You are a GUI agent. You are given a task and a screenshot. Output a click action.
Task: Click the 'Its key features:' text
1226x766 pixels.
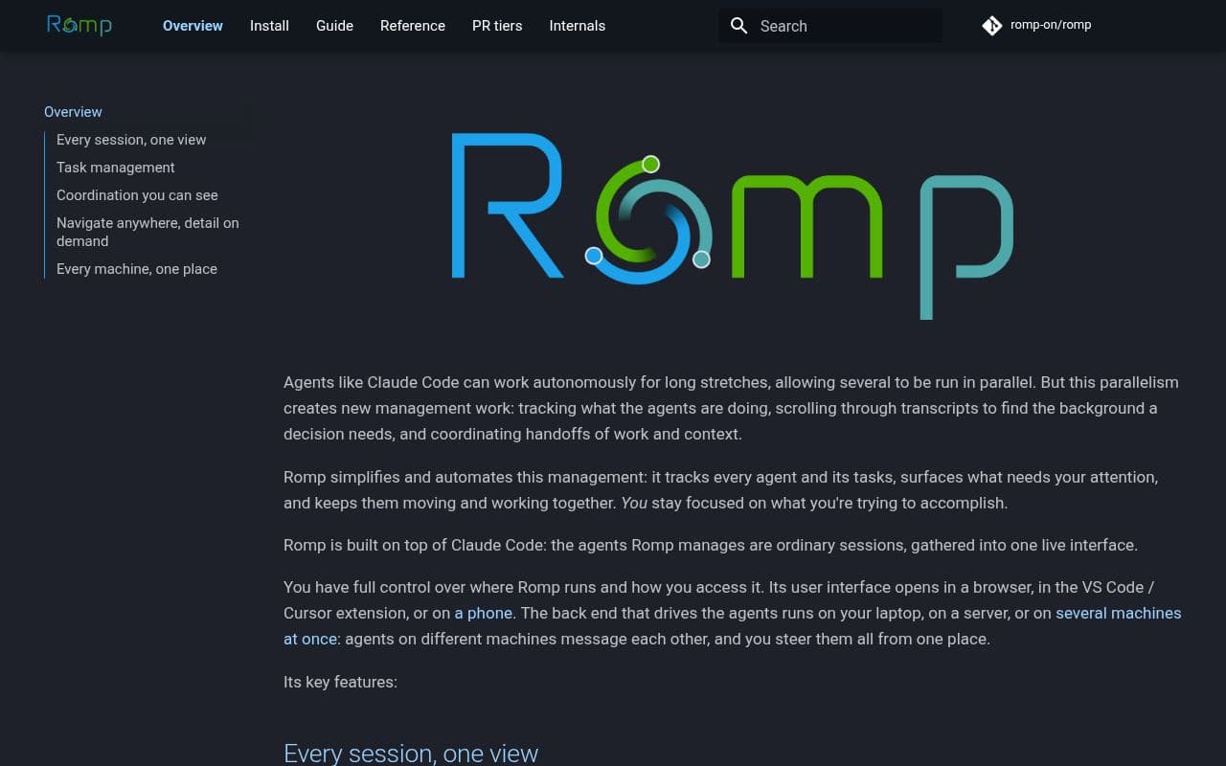pos(340,682)
